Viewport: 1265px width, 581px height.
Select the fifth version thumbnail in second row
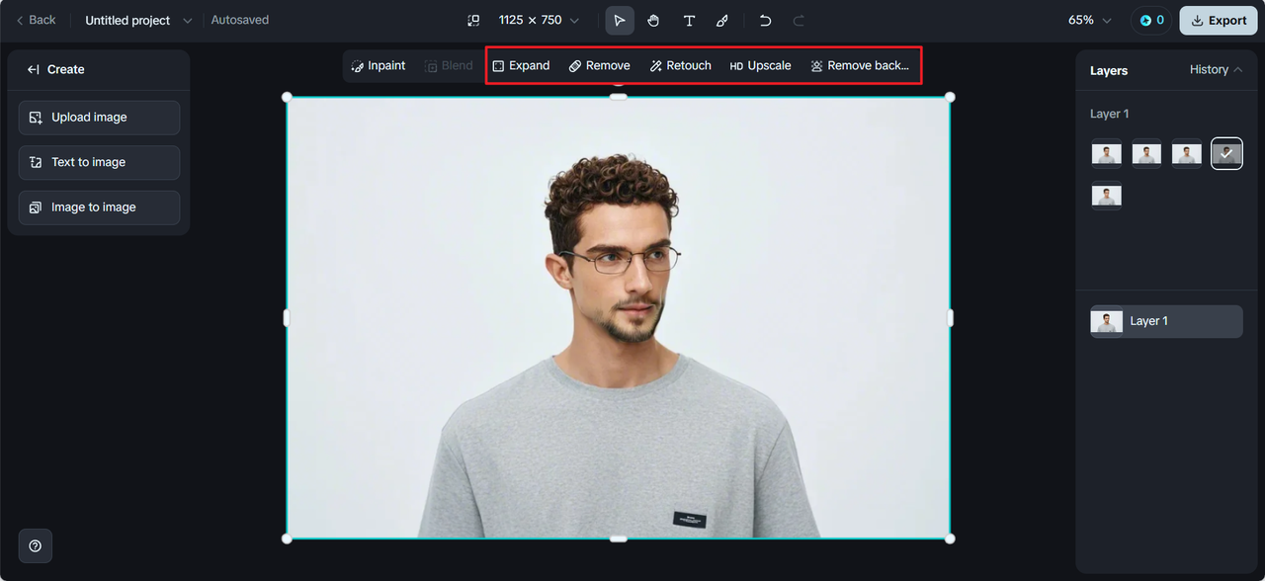1106,196
